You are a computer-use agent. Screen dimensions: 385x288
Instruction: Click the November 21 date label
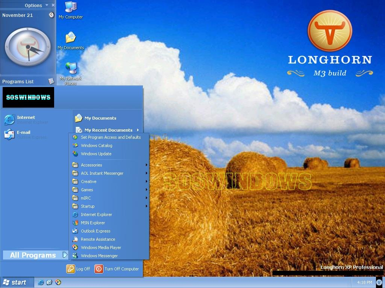[x=17, y=15]
